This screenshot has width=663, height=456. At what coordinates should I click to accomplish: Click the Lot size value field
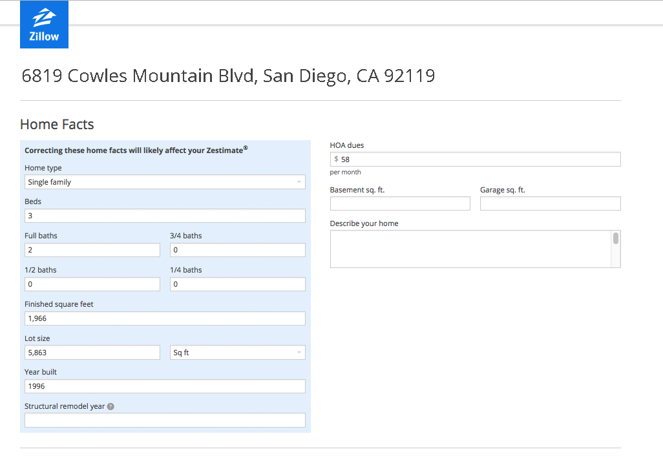point(92,353)
